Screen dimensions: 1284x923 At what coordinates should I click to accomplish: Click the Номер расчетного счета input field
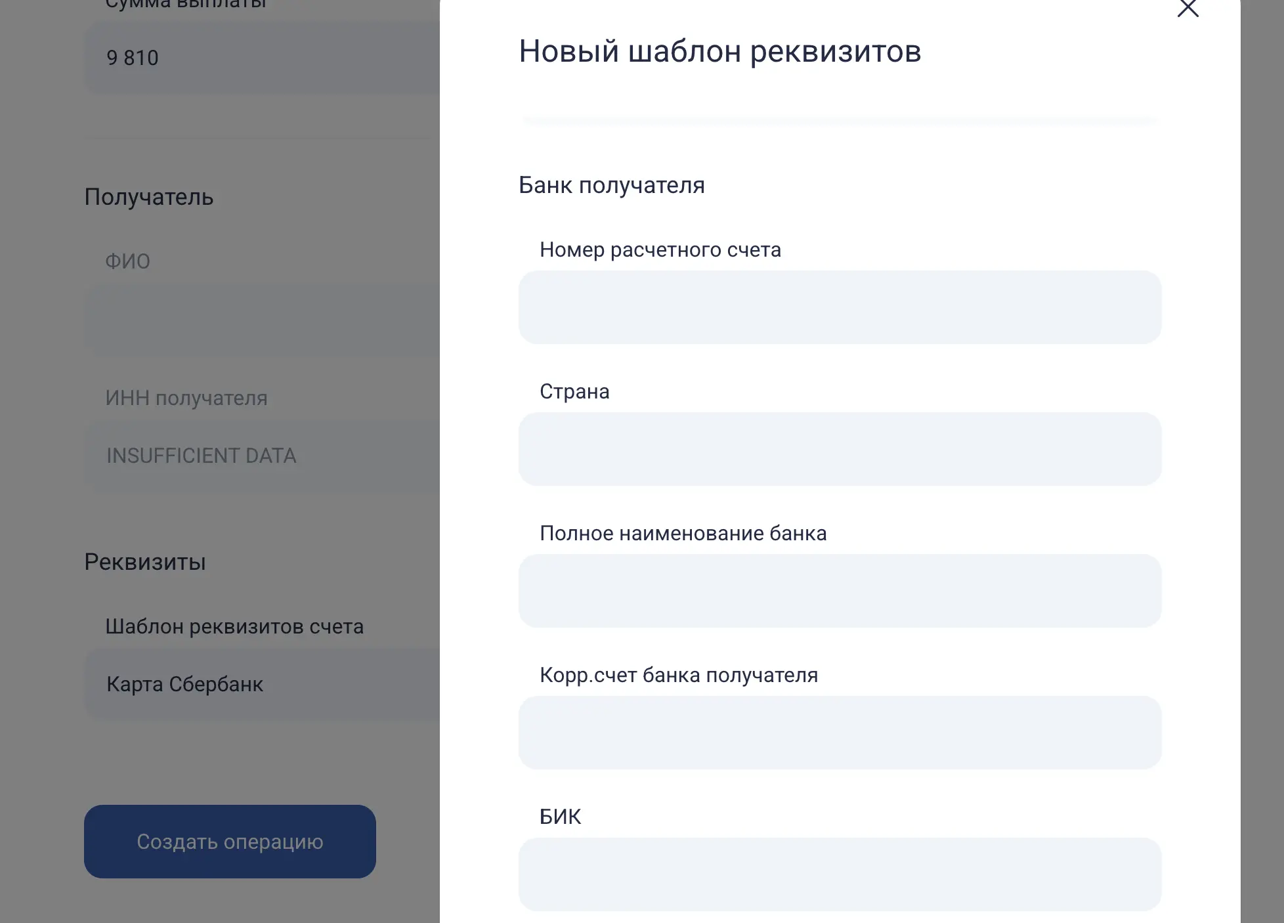point(840,307)
